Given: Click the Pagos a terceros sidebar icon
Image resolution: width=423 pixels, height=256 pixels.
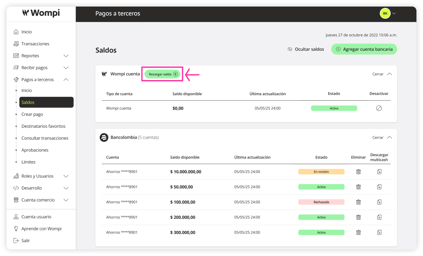Looking at the screenshot, I should click(16, 80).
